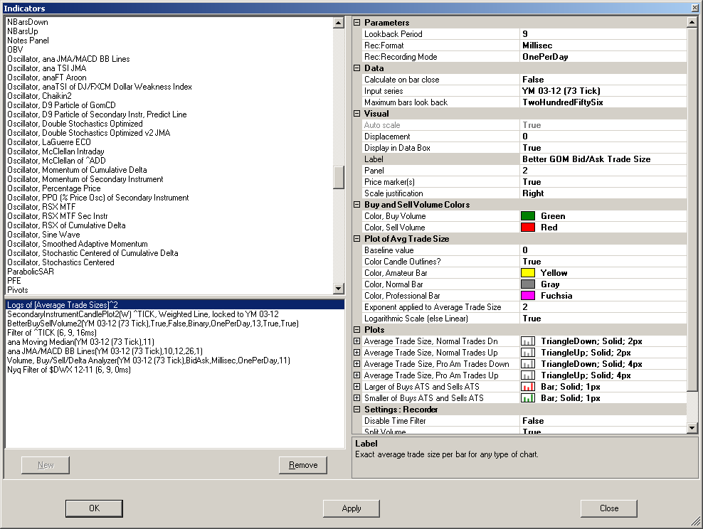703x529 pixels.
Task: Collapse the Data section
Action: pos(357,68)
